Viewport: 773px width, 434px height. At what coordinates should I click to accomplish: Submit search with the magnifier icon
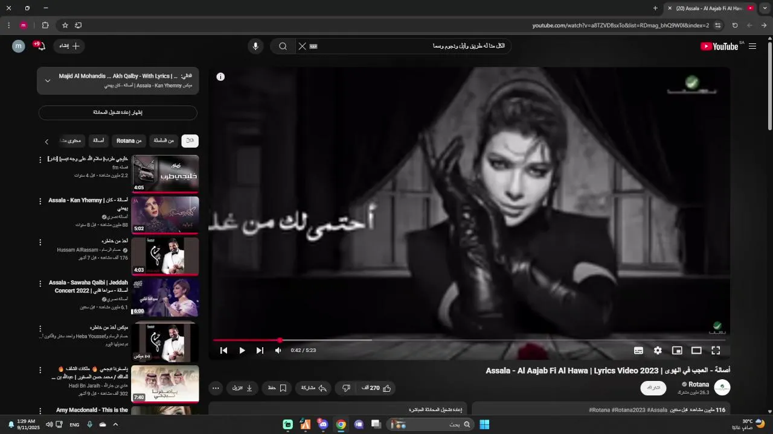(x=283, y=46)
